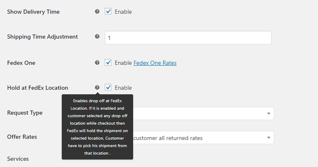Open the Request Type dropdown arrow
The height and width of the screenshot is (167, 318).
(x=268, y=113)
